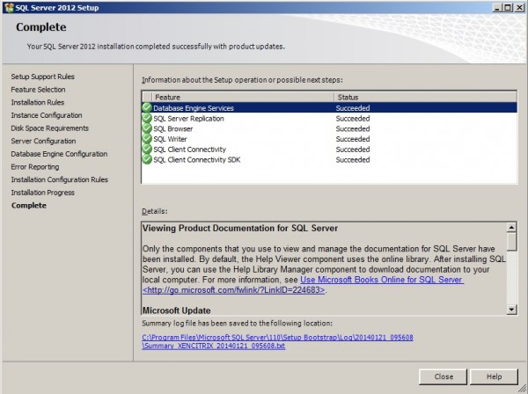This screenshot has height=394, width=528.
Task: Click the Microsoft Update heading in Details
Action: click(177, 310)
